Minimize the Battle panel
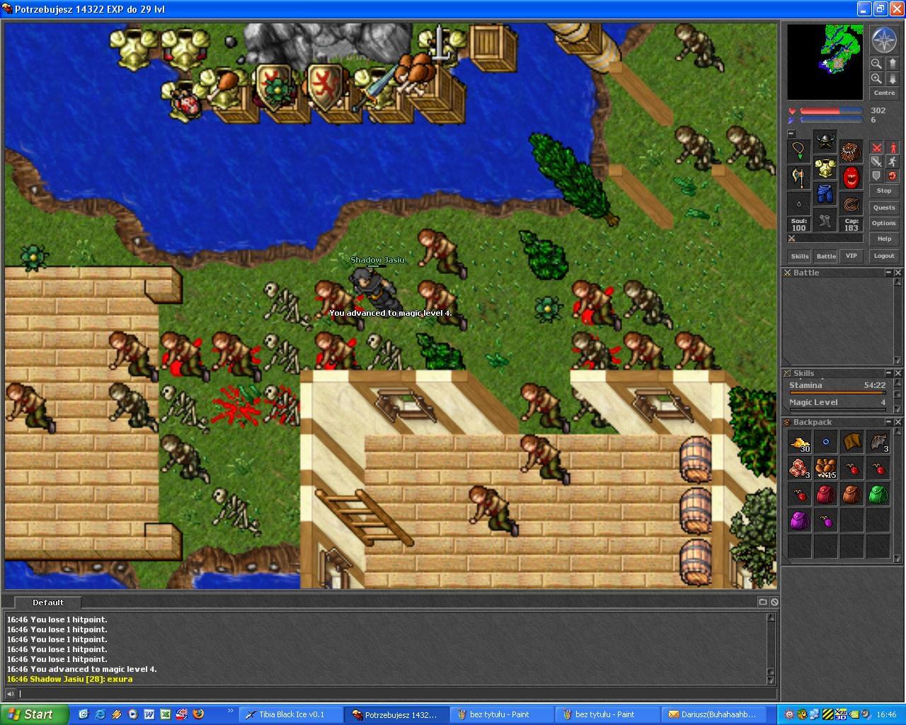Screen dimensions: 906x725 pyautogui.click(x=889, y=273)
